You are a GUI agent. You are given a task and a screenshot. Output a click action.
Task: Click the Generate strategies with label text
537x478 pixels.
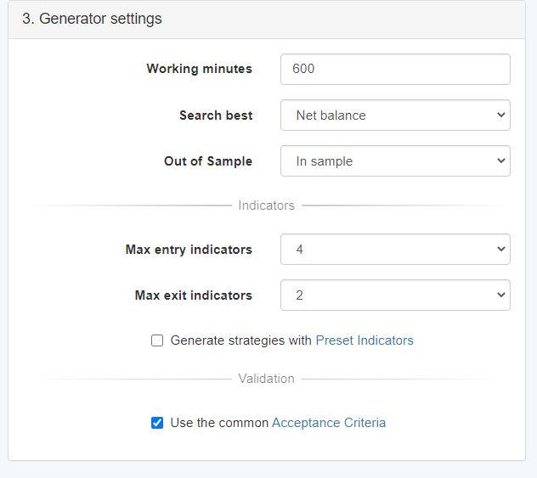click(240, 340)
